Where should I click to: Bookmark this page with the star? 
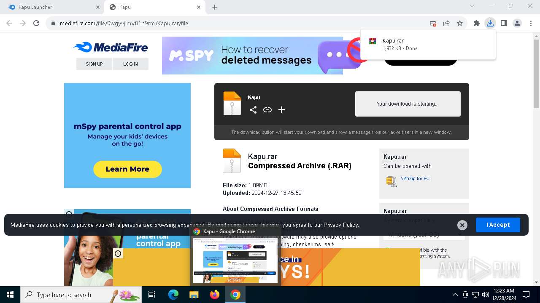(x=460, y=24)
